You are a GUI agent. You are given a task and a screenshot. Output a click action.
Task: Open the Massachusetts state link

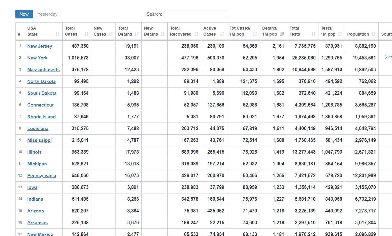click(43, 70)
